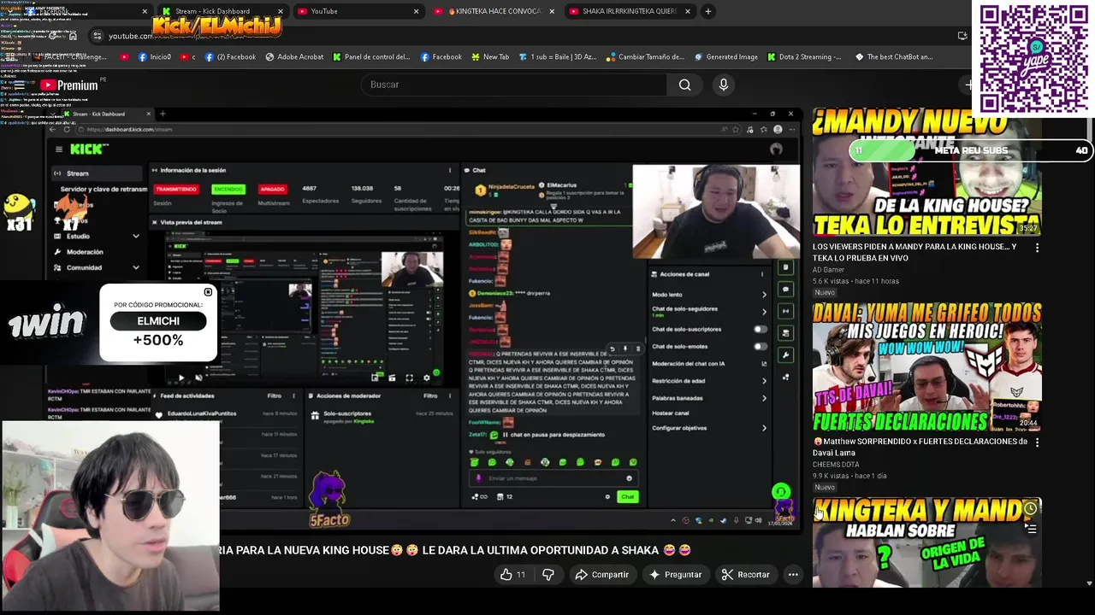Click the wrench icon in Kick side rail
1095x615 pixels.
click(x=785, y=355)
